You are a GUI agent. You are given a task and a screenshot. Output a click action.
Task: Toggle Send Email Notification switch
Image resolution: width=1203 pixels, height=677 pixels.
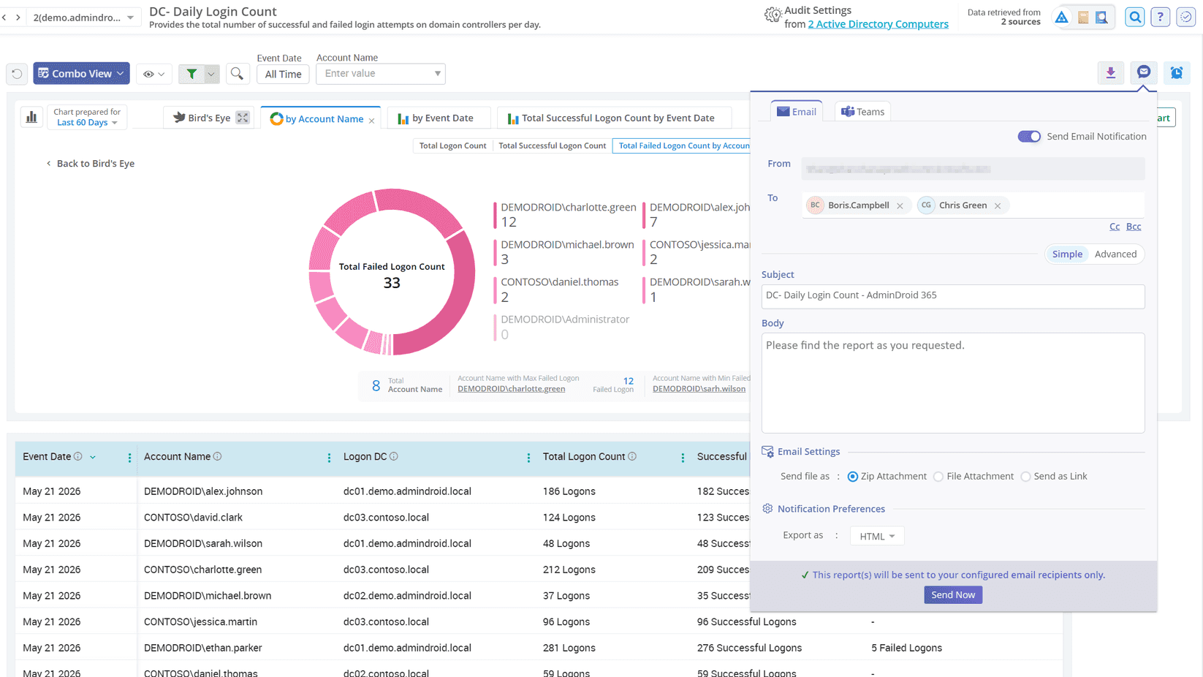(1029, 137)
